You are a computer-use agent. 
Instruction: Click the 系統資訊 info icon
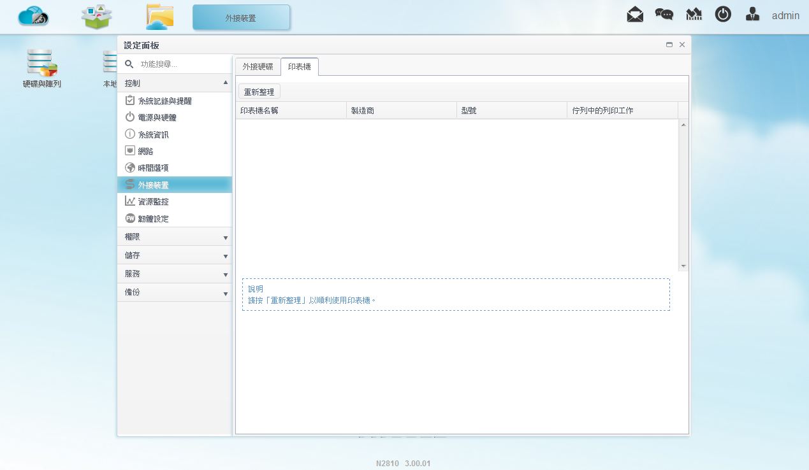tap(130, 134)
